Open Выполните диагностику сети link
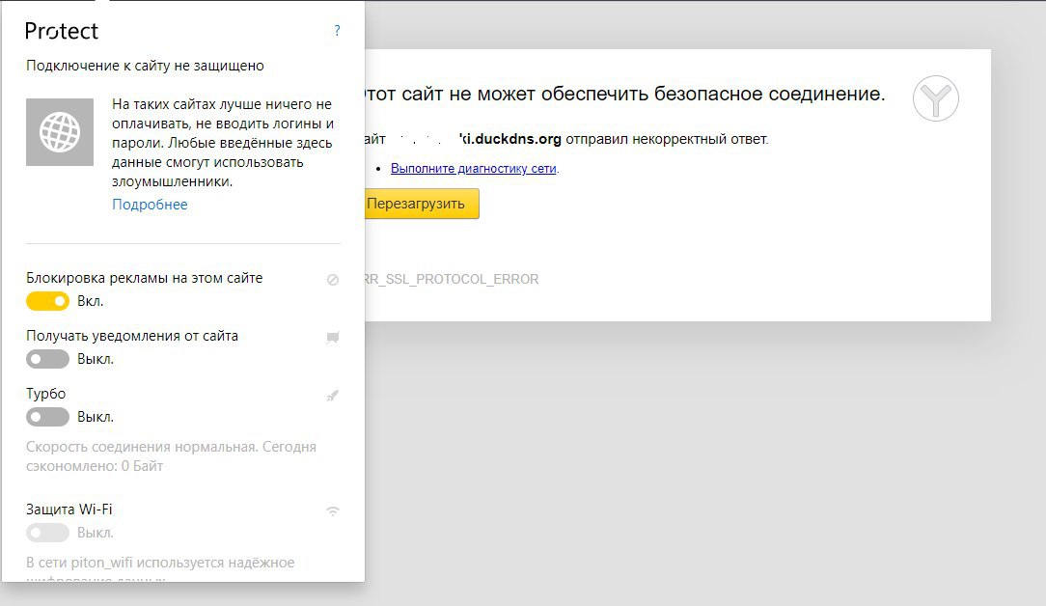 [x=474, y=169]
